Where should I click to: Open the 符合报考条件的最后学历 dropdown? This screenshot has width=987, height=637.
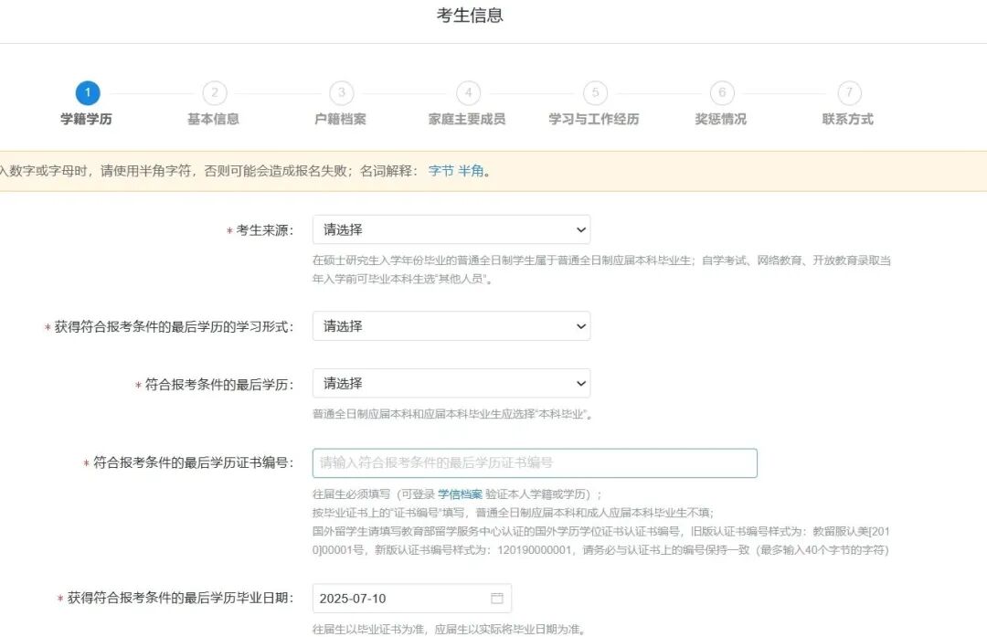point(451,383)
